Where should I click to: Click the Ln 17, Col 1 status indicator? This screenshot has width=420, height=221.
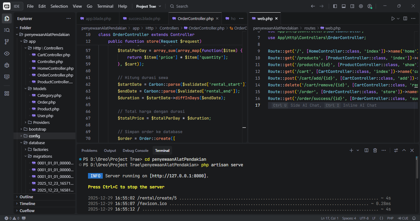pos(330,218)
